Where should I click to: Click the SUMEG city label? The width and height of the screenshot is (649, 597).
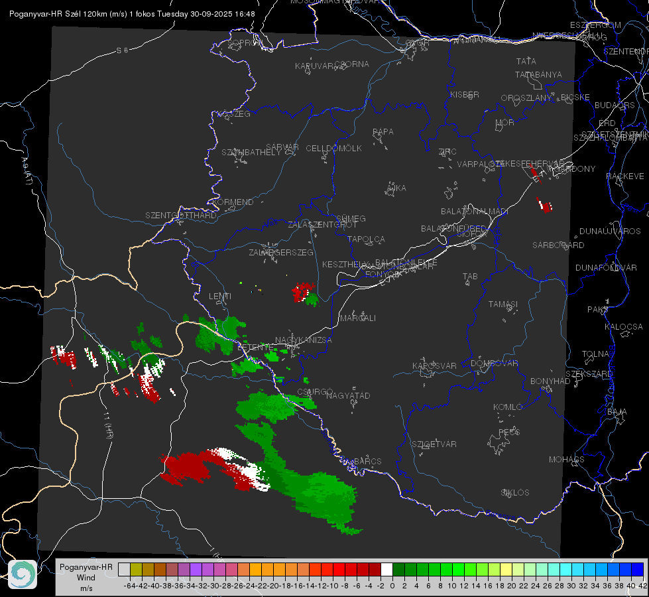[x=351, y=218]
